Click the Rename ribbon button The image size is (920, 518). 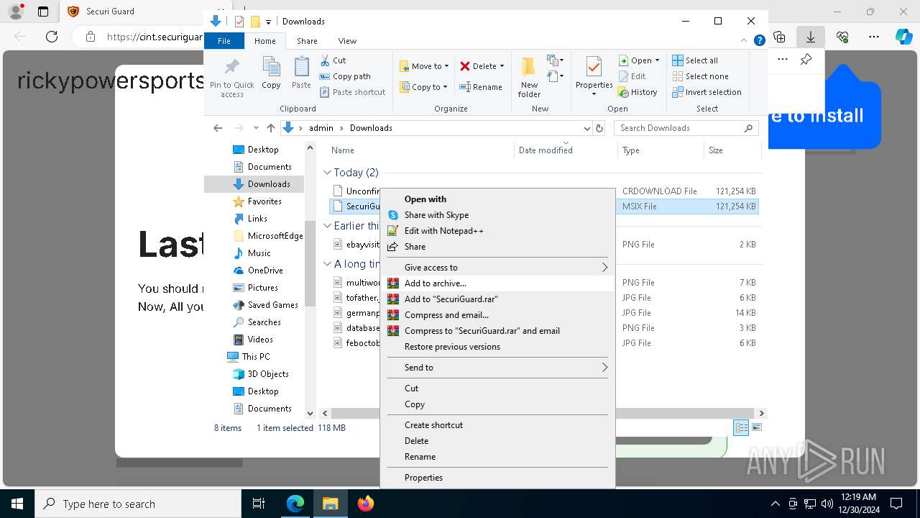tap(480, 87)
